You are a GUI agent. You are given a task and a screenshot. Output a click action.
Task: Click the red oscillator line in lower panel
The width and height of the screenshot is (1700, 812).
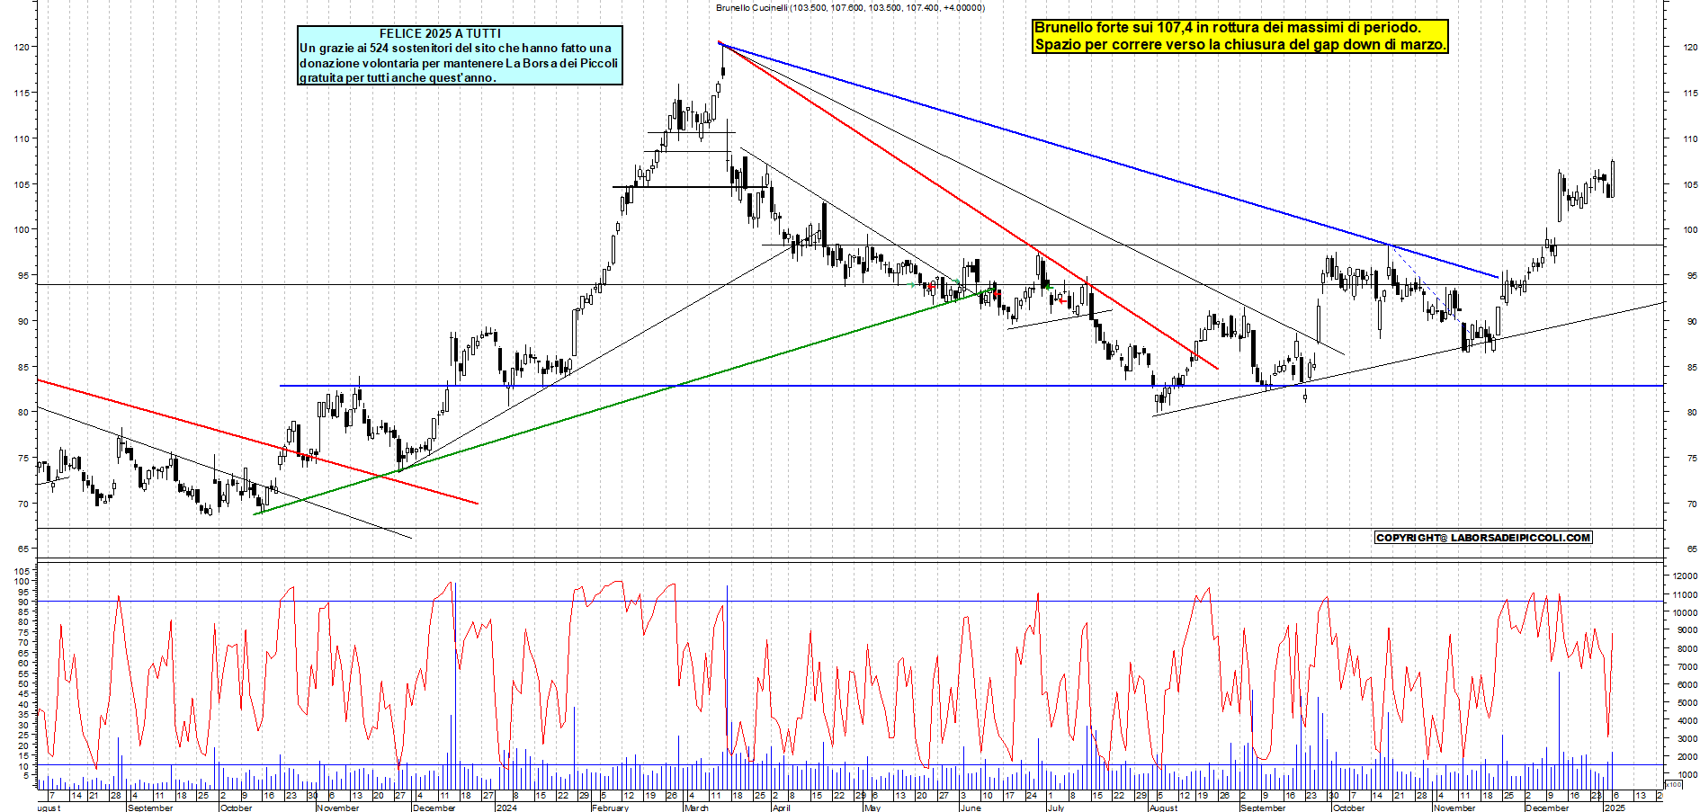click(x=825, y=674)
